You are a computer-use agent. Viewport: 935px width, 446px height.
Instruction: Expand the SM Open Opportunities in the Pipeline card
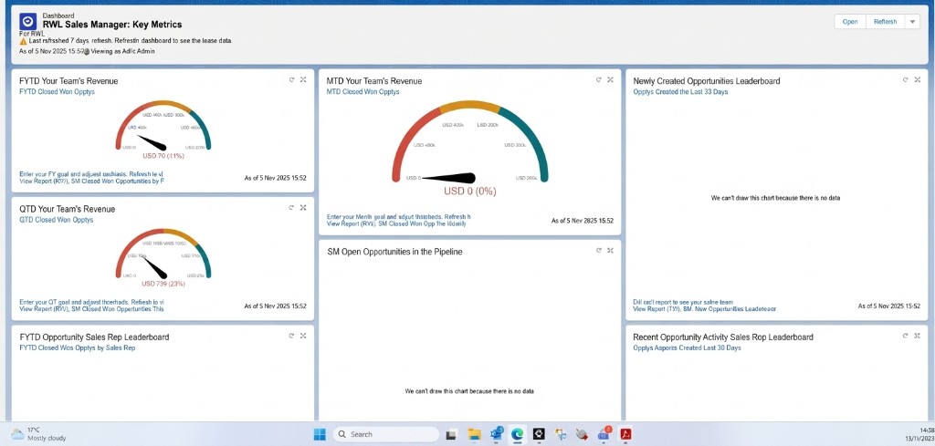tap(610, 250)
